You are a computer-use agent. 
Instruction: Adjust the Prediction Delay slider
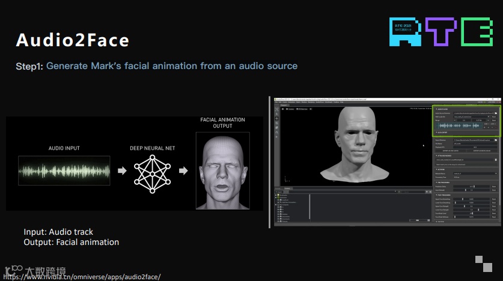coord(472,187)
